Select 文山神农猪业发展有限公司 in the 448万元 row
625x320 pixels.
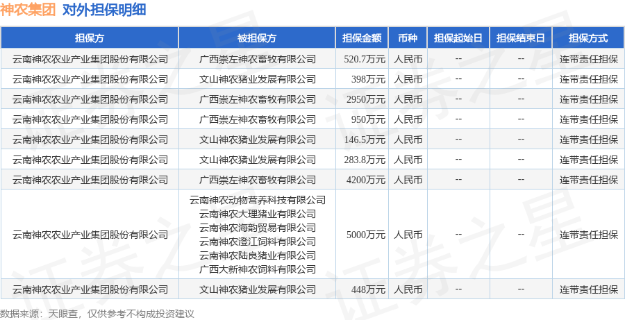coord(258,289)
